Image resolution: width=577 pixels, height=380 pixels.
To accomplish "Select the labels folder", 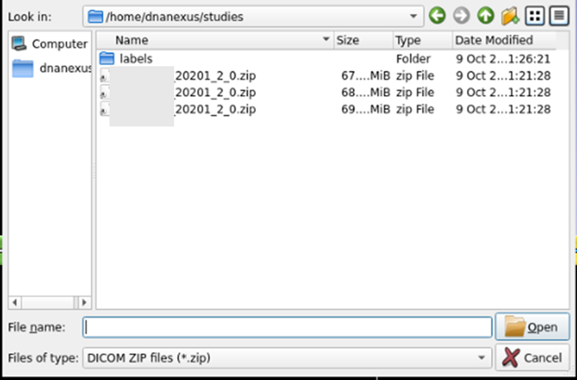I will coord(135,58).
